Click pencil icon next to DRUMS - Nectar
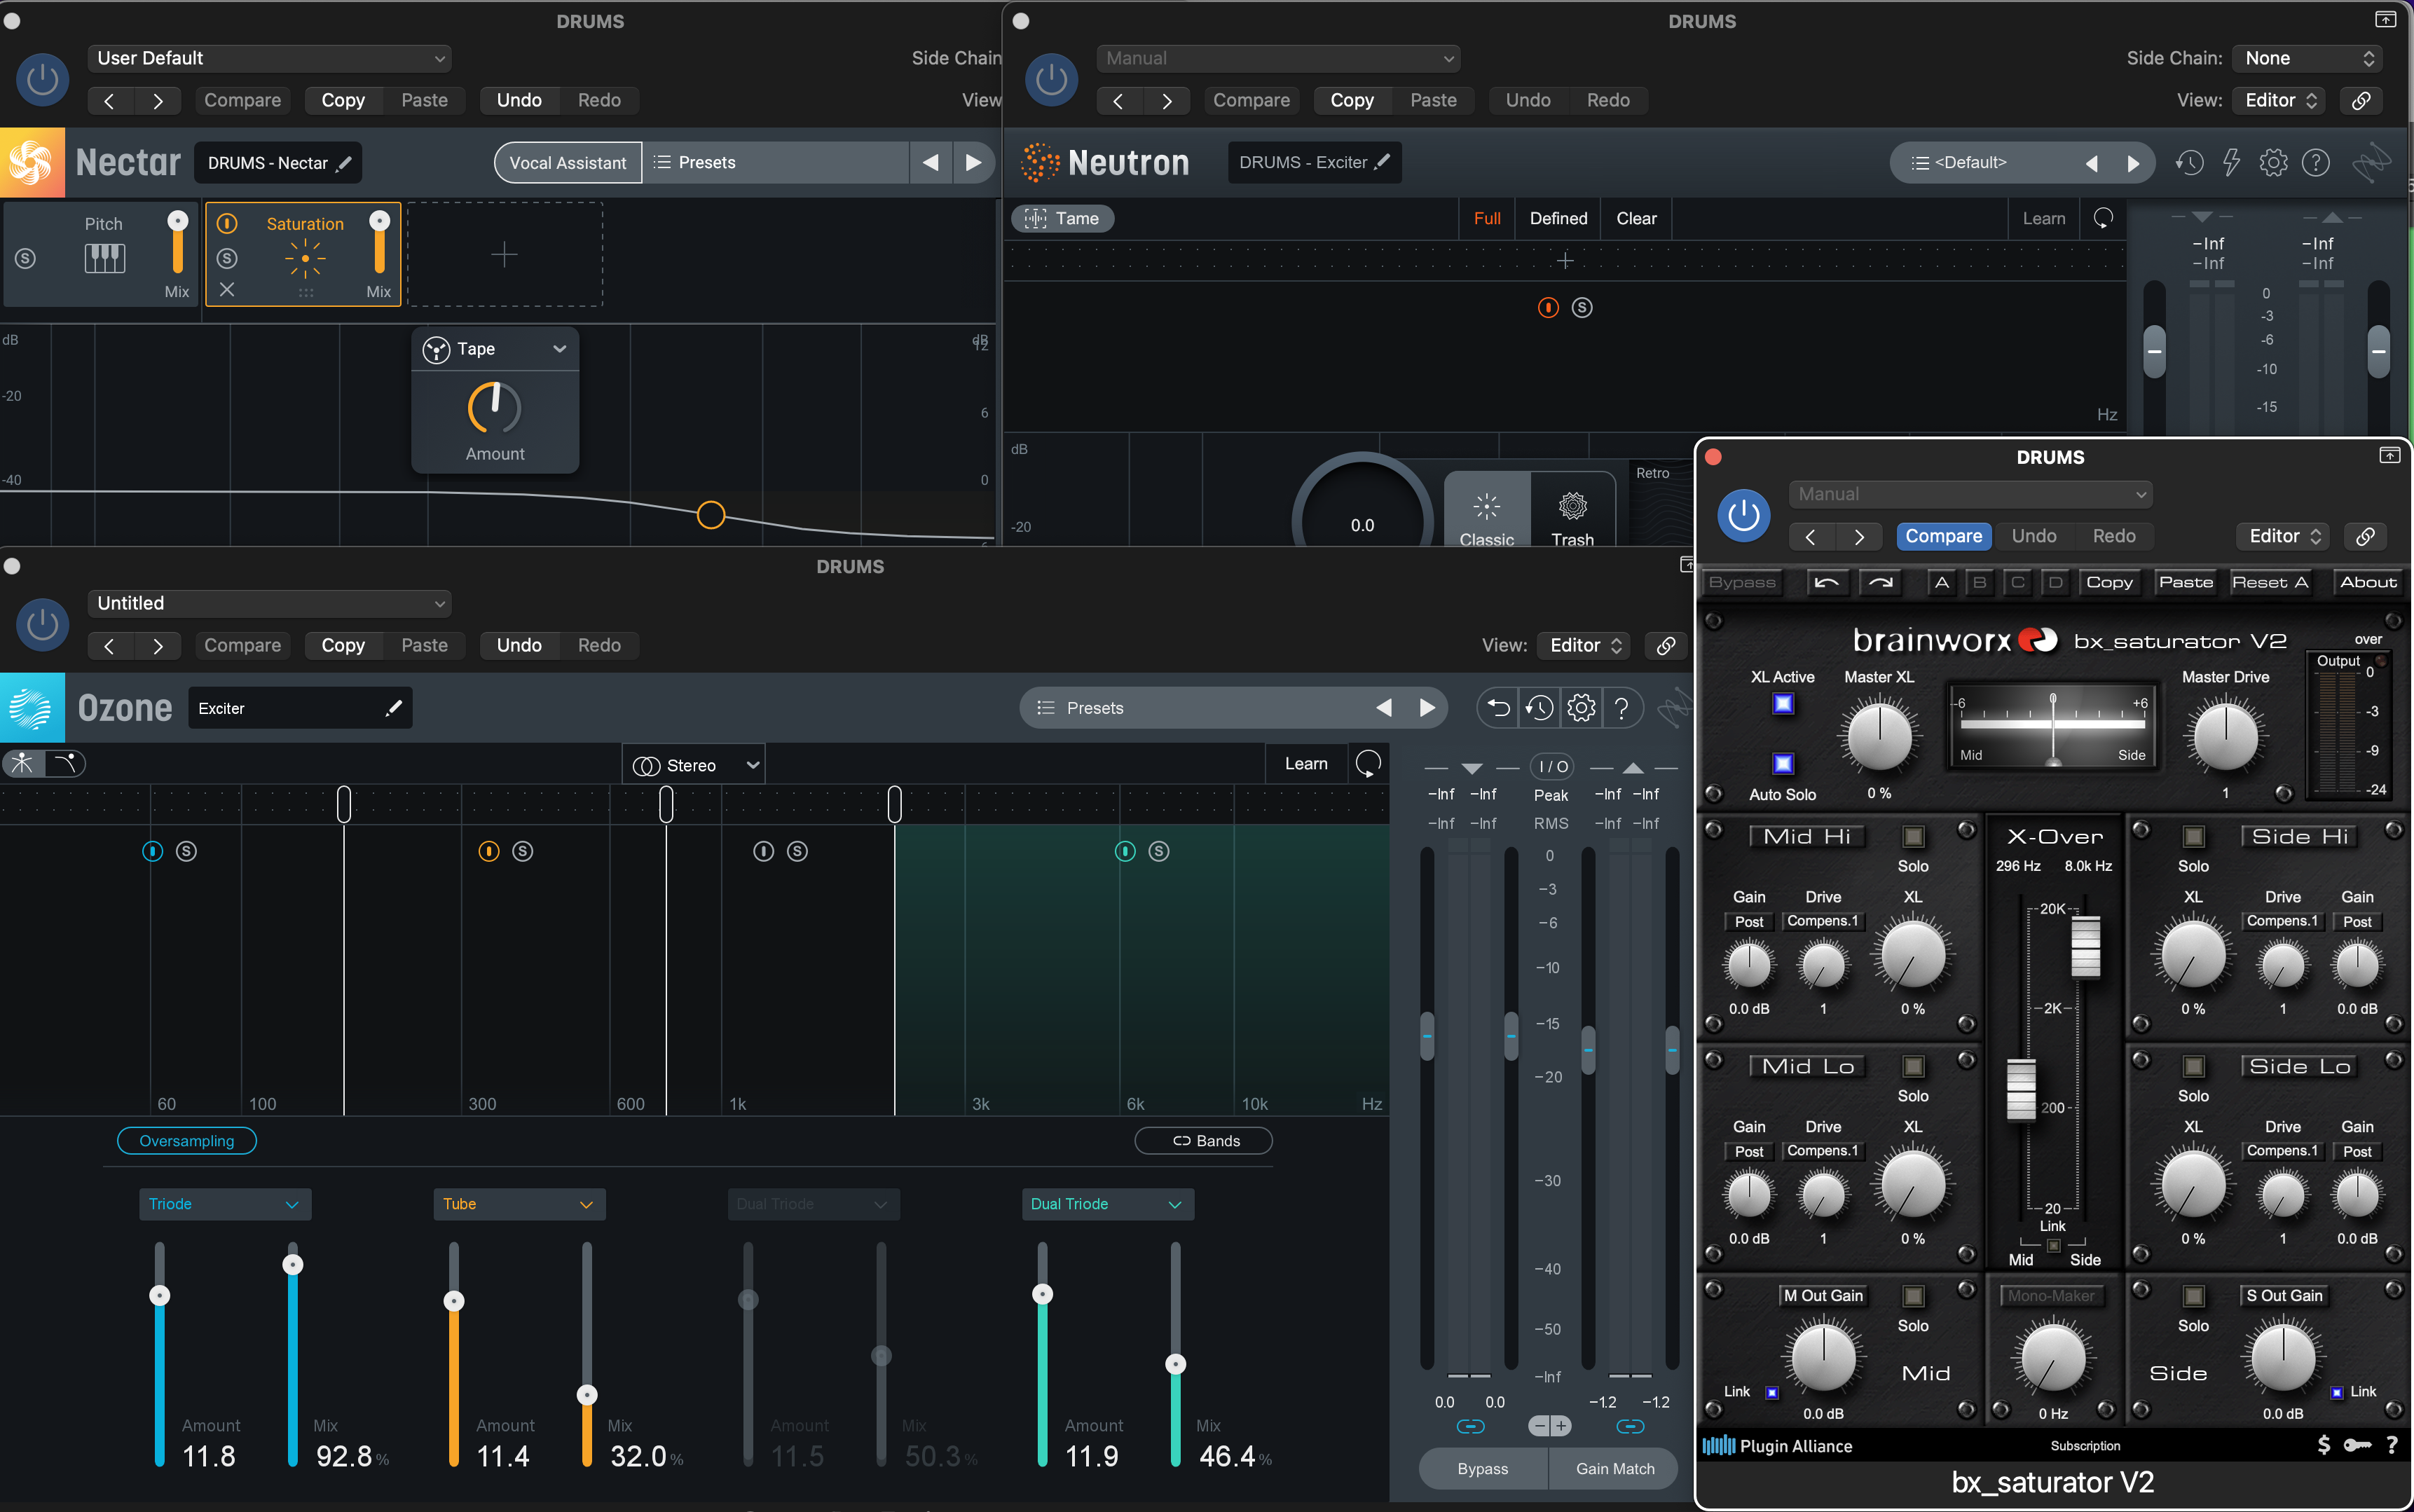The width and height of the screenshot is (2414, 1512). 344,163
